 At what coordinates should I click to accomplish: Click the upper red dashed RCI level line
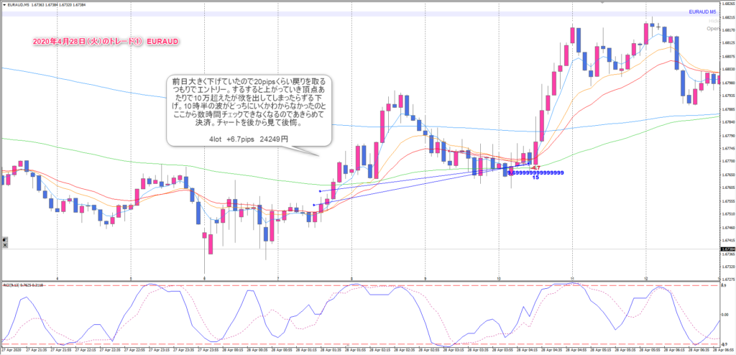point(359,285)
